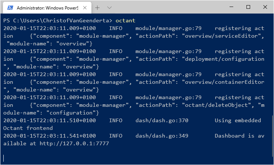This screenshot has width=274, height=165.
Task: Click the dash/dash.go:370 source reference
Action: tap(162, 120)
